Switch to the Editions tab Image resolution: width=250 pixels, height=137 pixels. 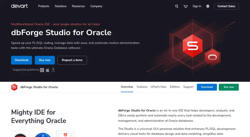pos(175,87)
